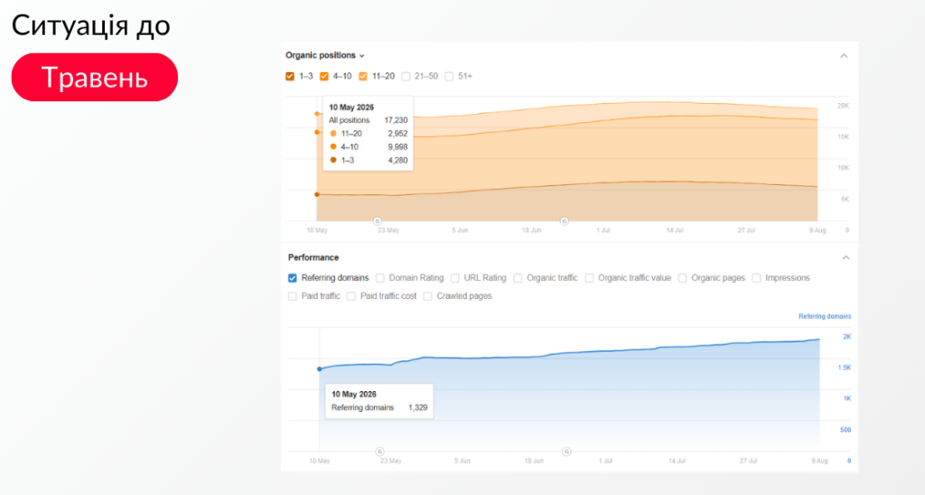Click the Google update marker near 18 Jun on positions chart
Viewport: 925px width, 495px height.
(x=564, y=221)
